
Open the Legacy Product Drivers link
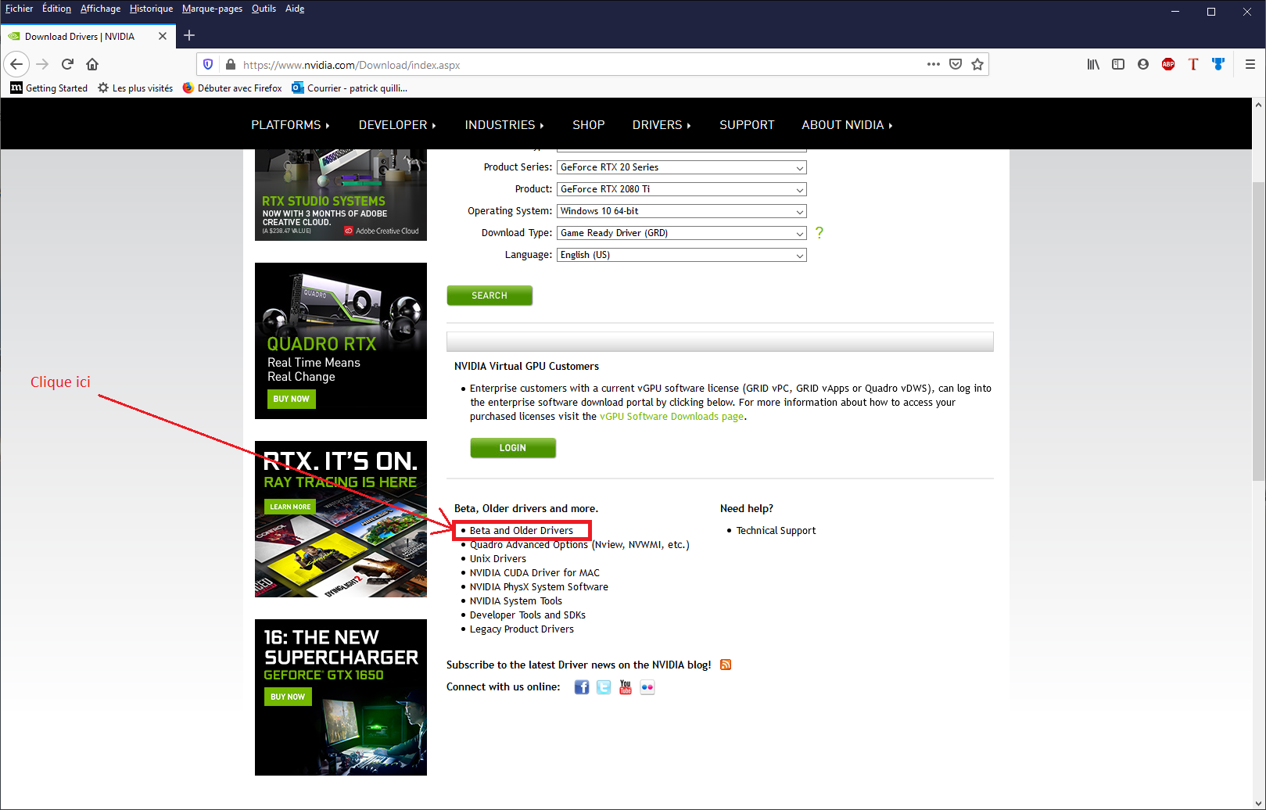[522, 629]
